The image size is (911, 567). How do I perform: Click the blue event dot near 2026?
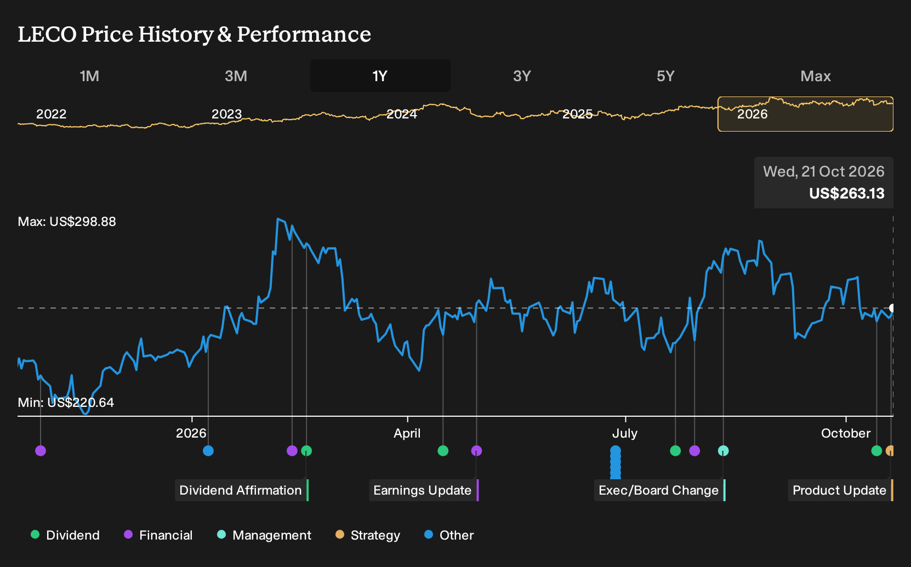coord(208,451)
